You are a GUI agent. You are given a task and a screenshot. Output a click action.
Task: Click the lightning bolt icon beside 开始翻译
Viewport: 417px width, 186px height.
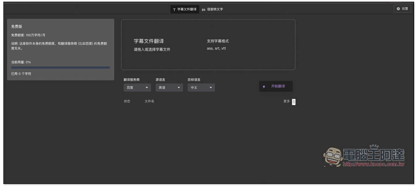pos(264,86)
